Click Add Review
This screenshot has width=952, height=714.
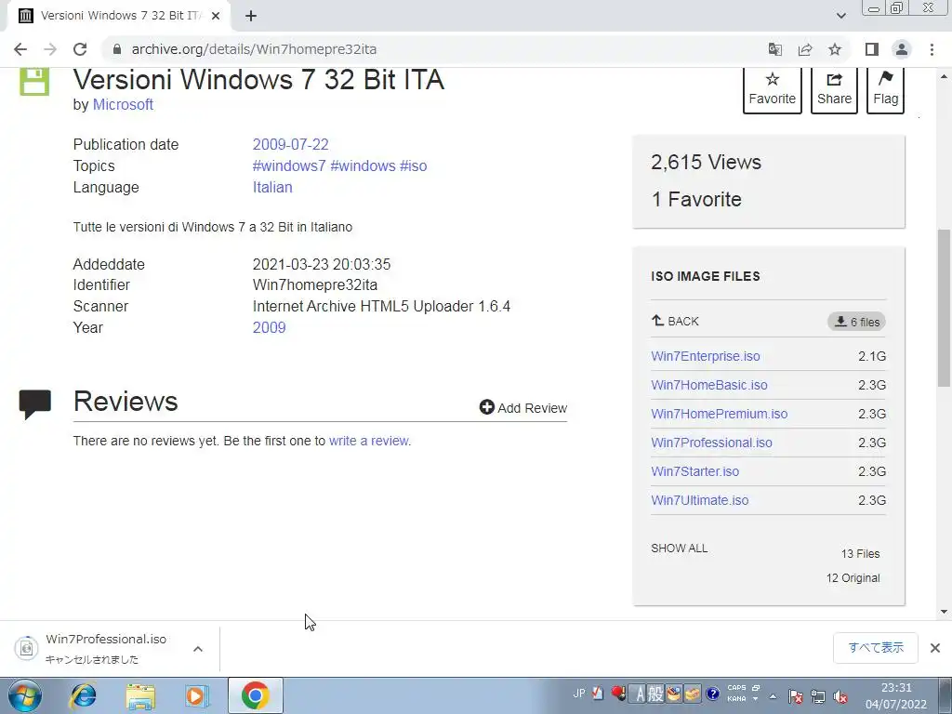(x=523, y=408)
